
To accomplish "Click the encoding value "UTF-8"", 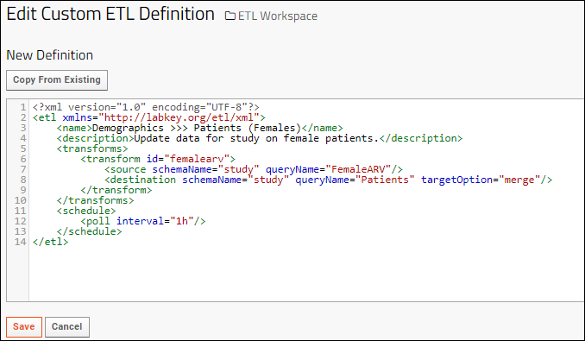I will pos(226,107).
